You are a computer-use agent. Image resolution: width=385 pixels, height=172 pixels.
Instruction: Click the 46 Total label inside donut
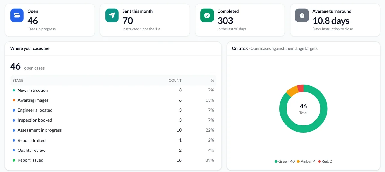click(x=303, y=108)
